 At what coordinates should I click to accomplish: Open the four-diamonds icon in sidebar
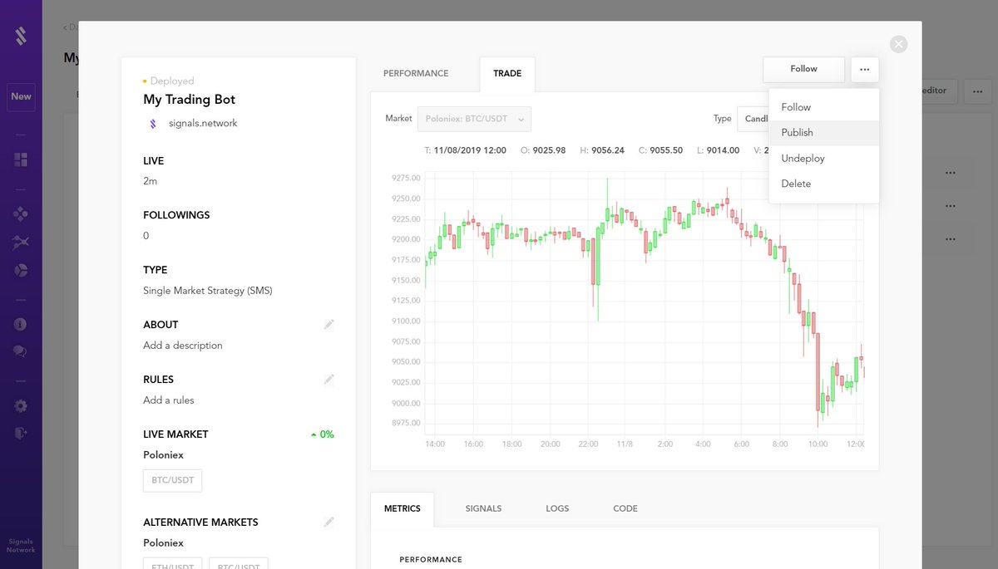[x=21, y=214]
